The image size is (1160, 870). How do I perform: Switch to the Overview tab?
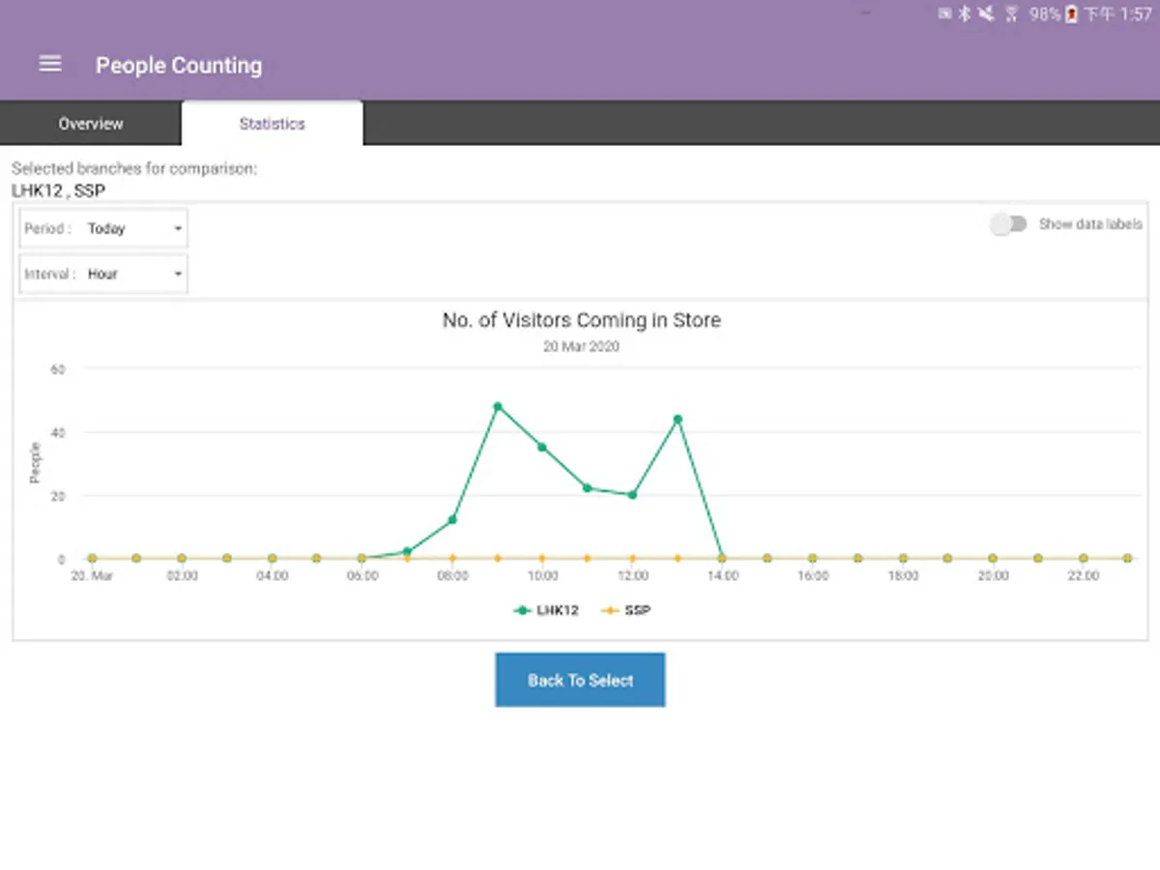tap(91, 124)
